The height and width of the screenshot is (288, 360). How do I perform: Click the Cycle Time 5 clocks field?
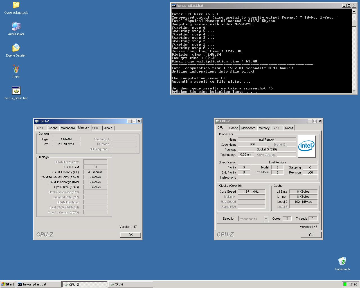95,187
